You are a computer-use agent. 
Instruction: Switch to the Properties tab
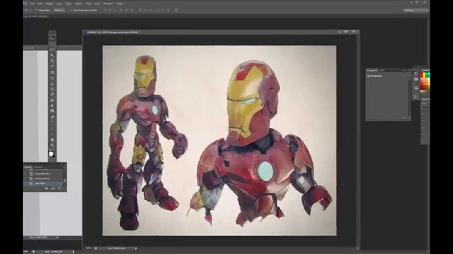point(372,70)
